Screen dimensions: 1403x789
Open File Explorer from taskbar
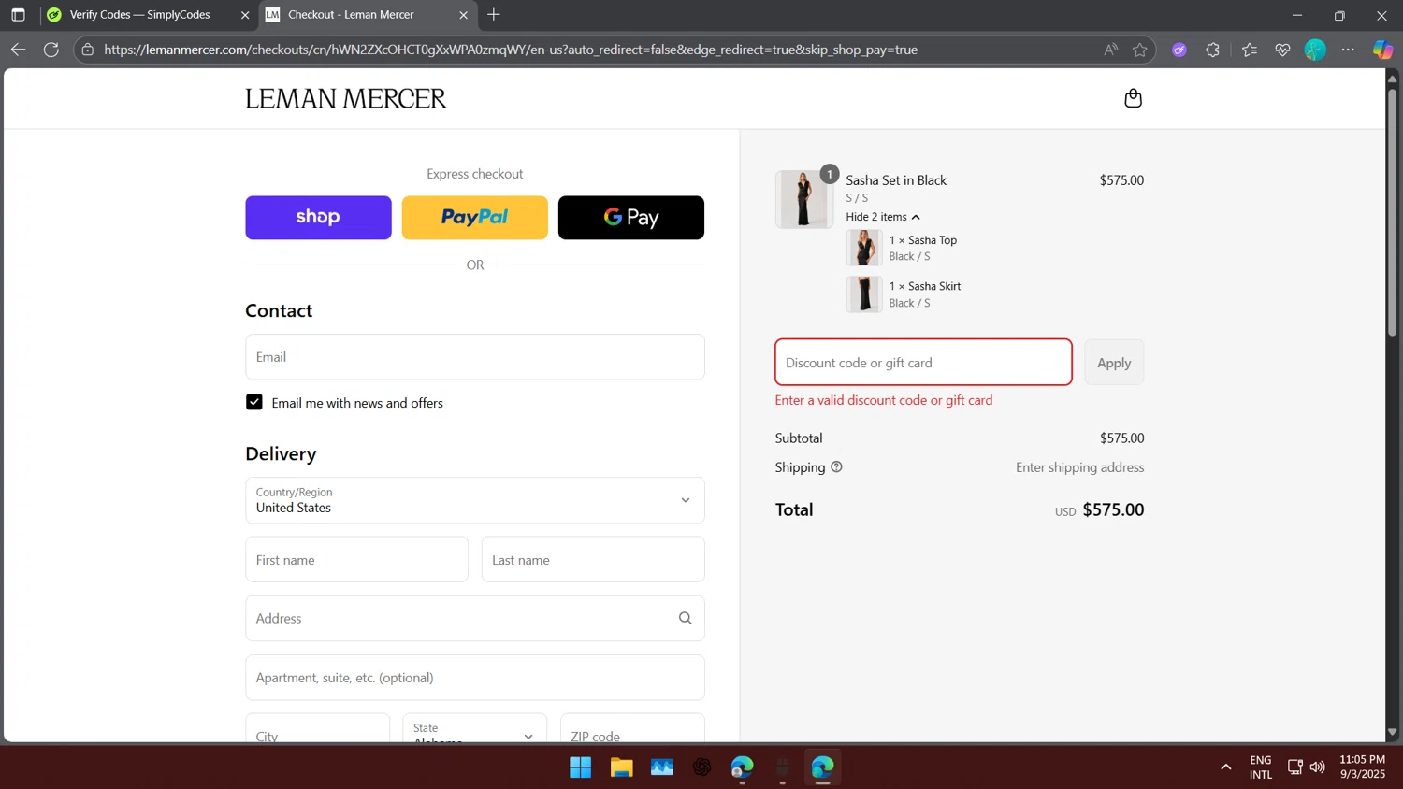[621, 767]
